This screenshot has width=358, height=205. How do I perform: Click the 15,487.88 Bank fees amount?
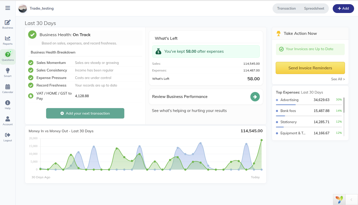pos(322,111)
